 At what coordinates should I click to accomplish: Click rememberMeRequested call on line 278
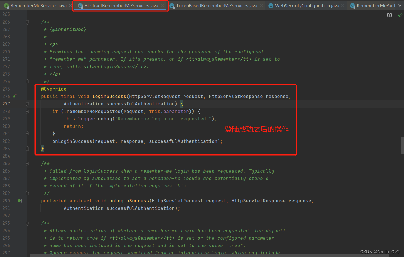click(x=94, y=111)
